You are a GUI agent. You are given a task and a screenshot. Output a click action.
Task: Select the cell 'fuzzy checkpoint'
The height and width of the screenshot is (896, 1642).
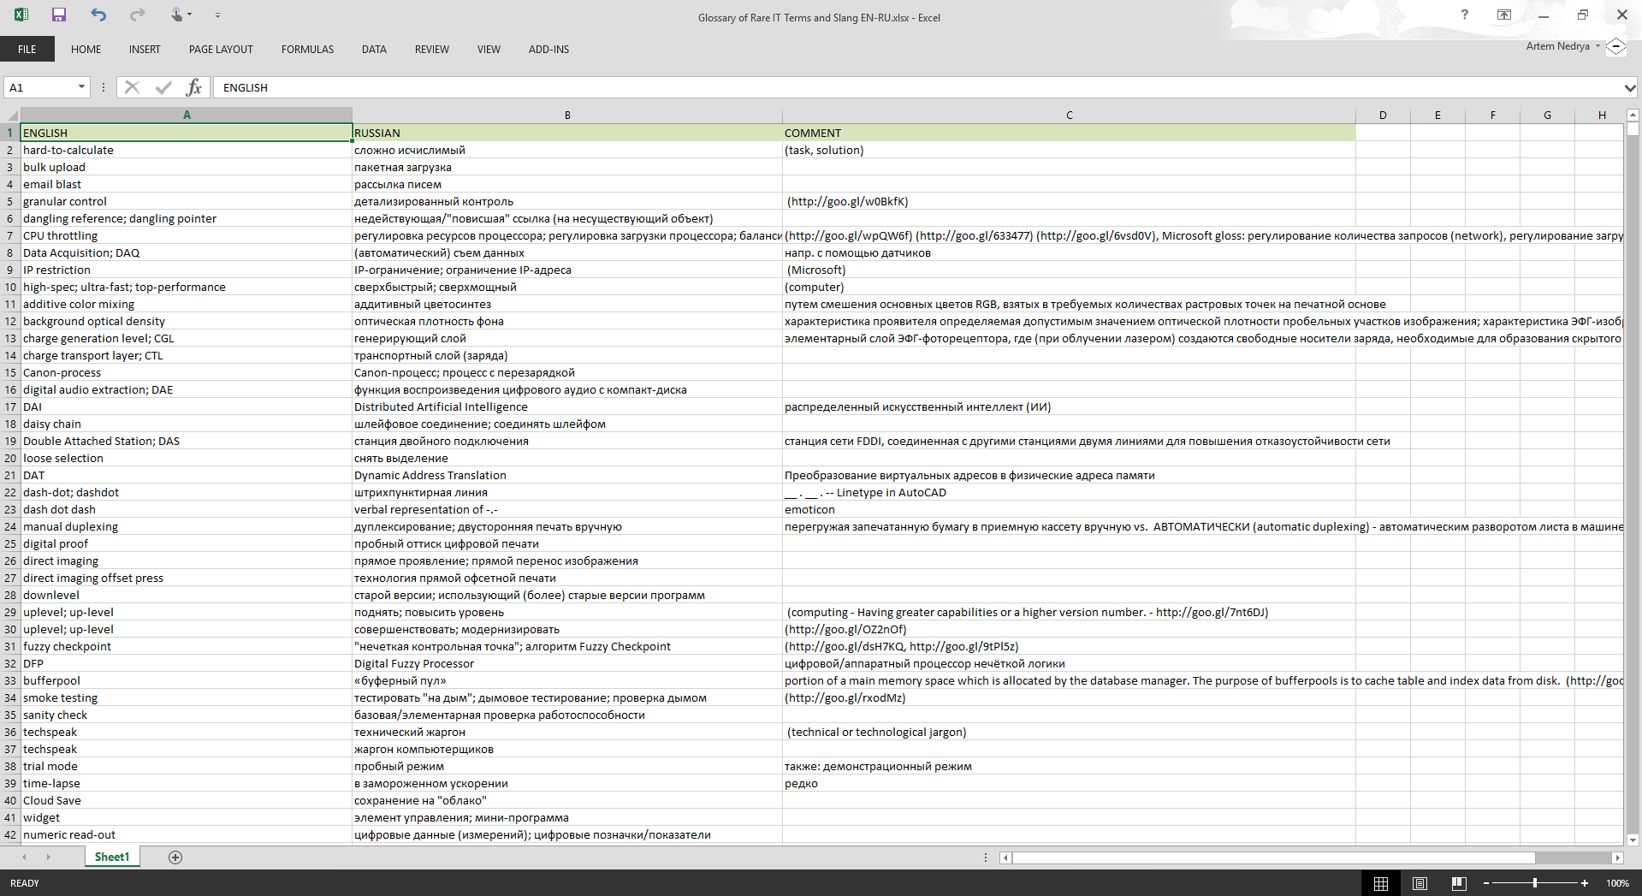(187, 646)
